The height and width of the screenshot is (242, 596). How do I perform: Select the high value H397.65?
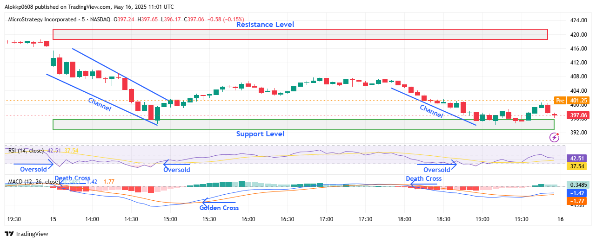(147, 19)
